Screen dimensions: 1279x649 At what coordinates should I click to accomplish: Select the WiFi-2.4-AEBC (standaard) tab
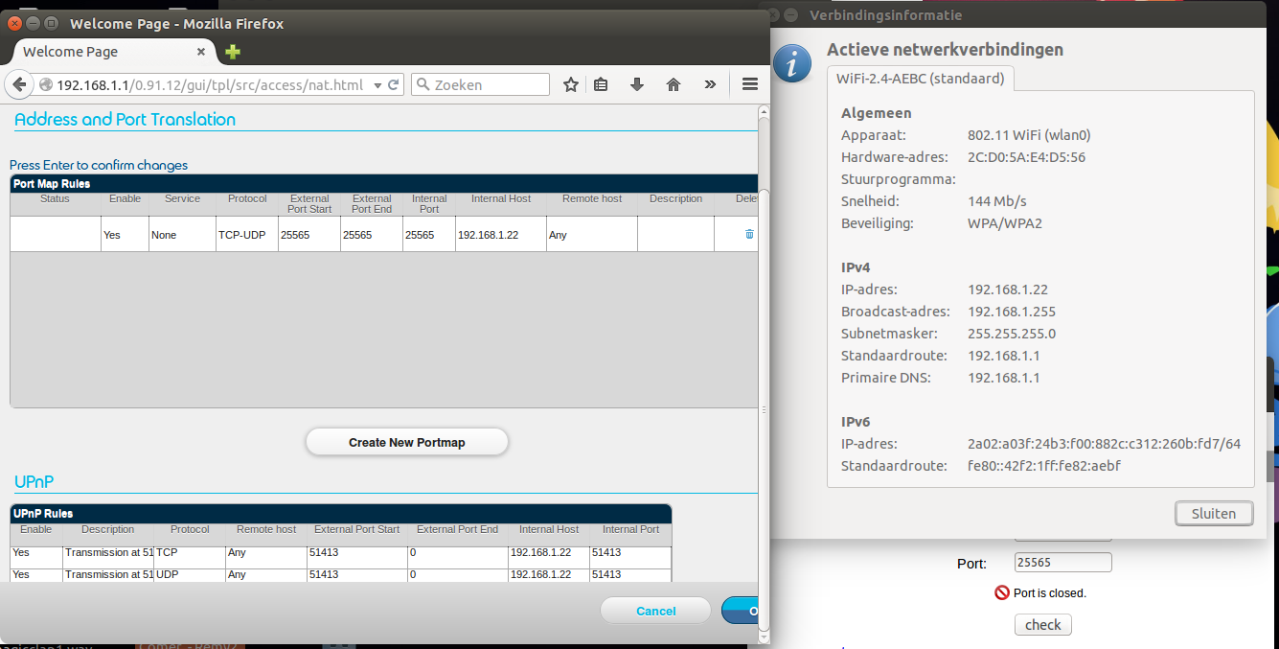click(x=920, y=78)
